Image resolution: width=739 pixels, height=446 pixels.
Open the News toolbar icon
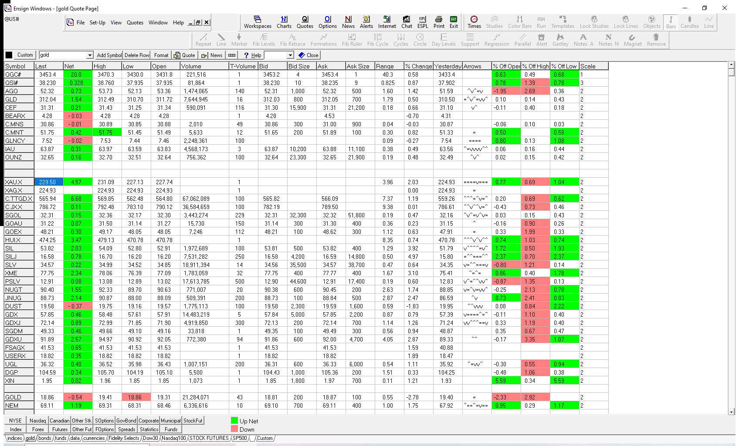[x=348, y=22]
